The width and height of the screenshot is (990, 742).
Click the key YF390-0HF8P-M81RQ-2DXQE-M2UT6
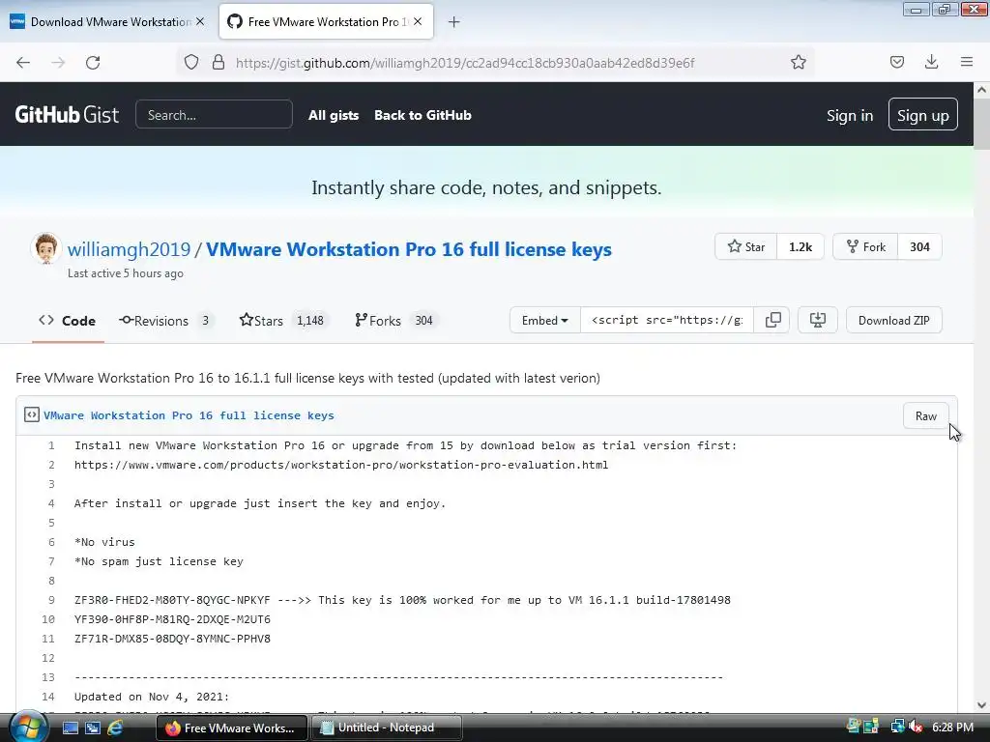click(172, 619)
